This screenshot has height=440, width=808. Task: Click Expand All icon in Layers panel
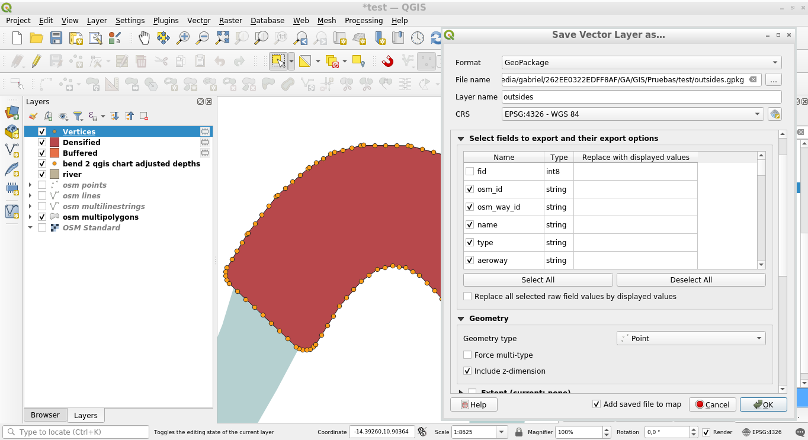point(115,116)
